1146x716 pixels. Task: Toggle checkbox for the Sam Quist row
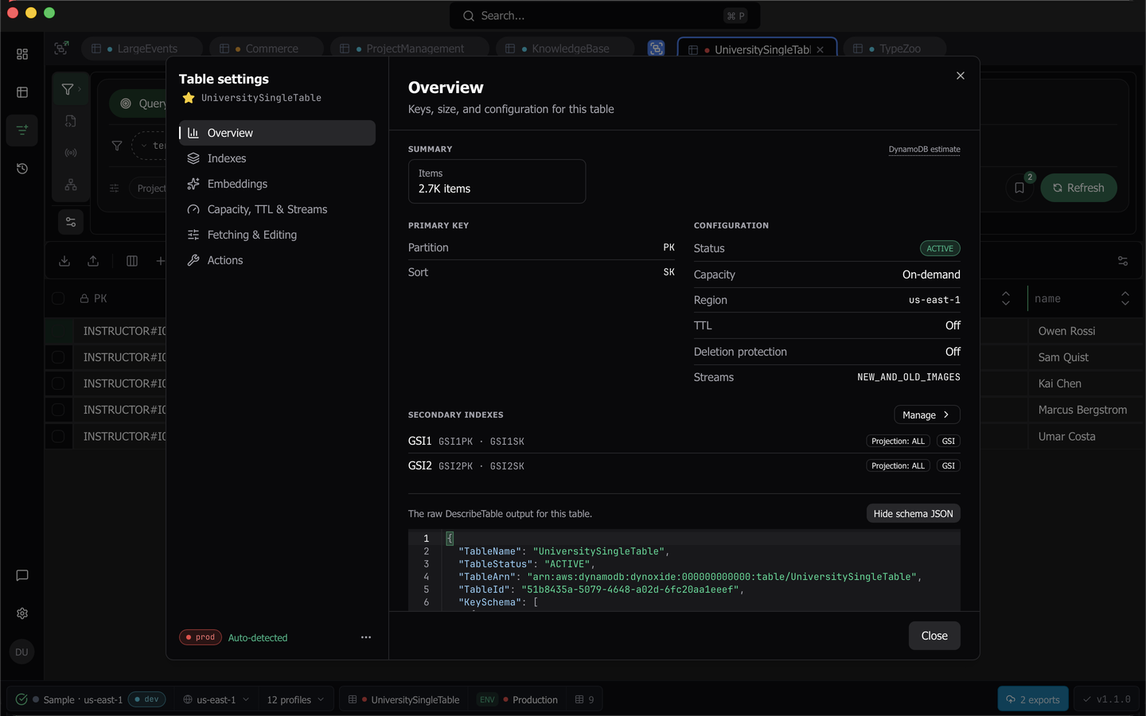pos(58,357)
